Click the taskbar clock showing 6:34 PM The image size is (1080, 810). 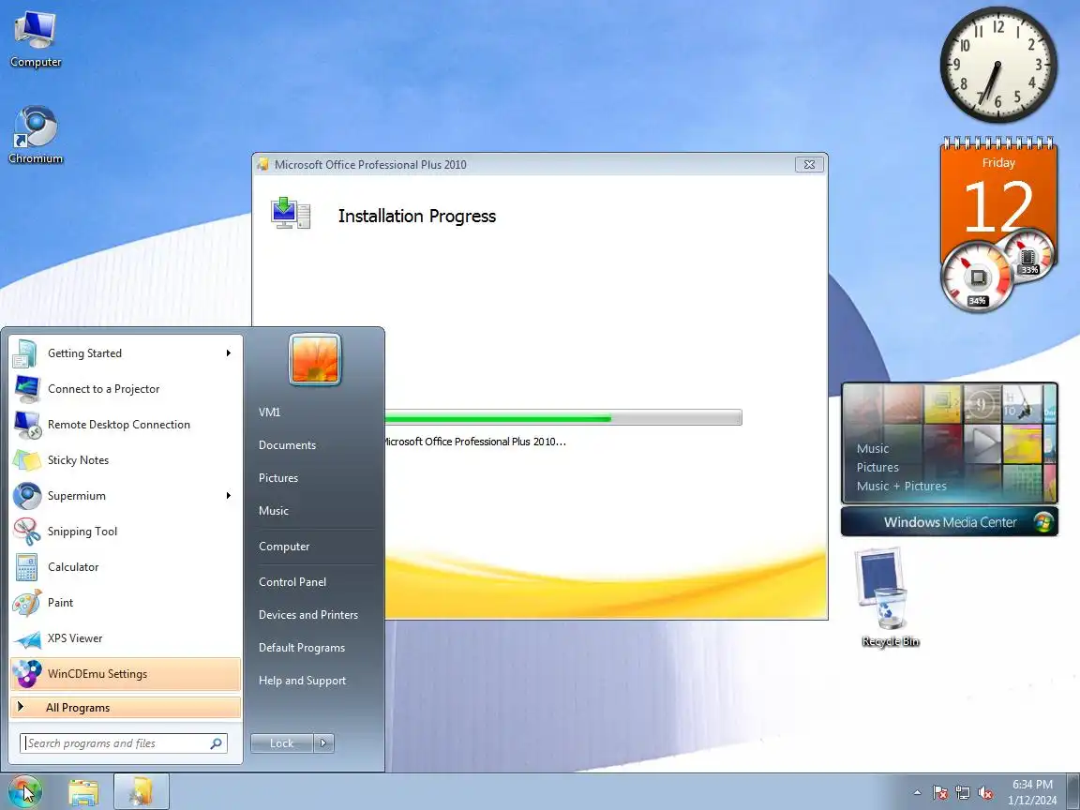tap(1032, 792)
